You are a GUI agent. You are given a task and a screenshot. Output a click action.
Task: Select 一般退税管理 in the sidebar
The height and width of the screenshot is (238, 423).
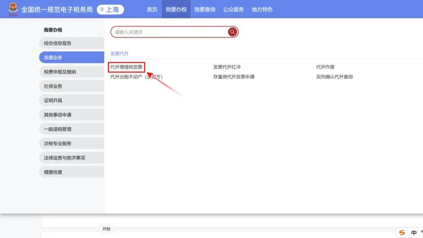coord(72,129)
